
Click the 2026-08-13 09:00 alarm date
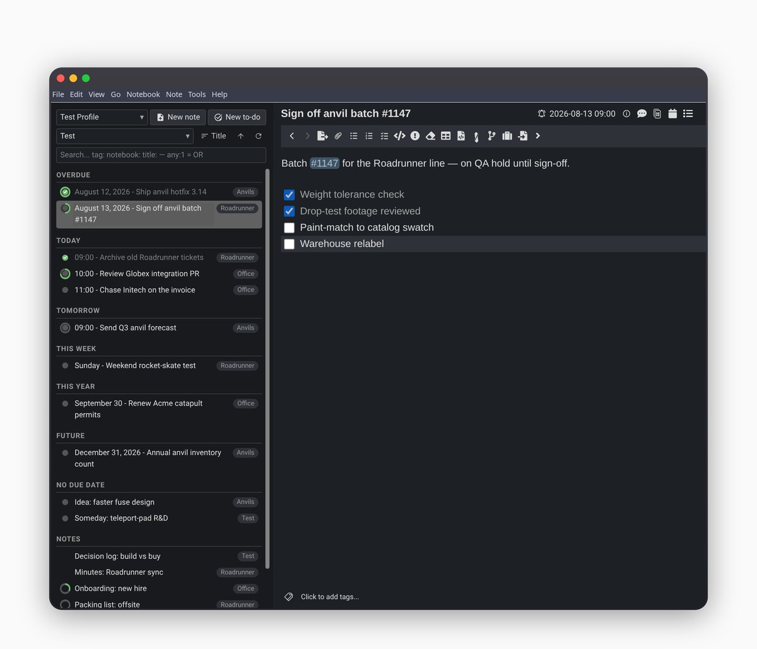click(582, 114)
